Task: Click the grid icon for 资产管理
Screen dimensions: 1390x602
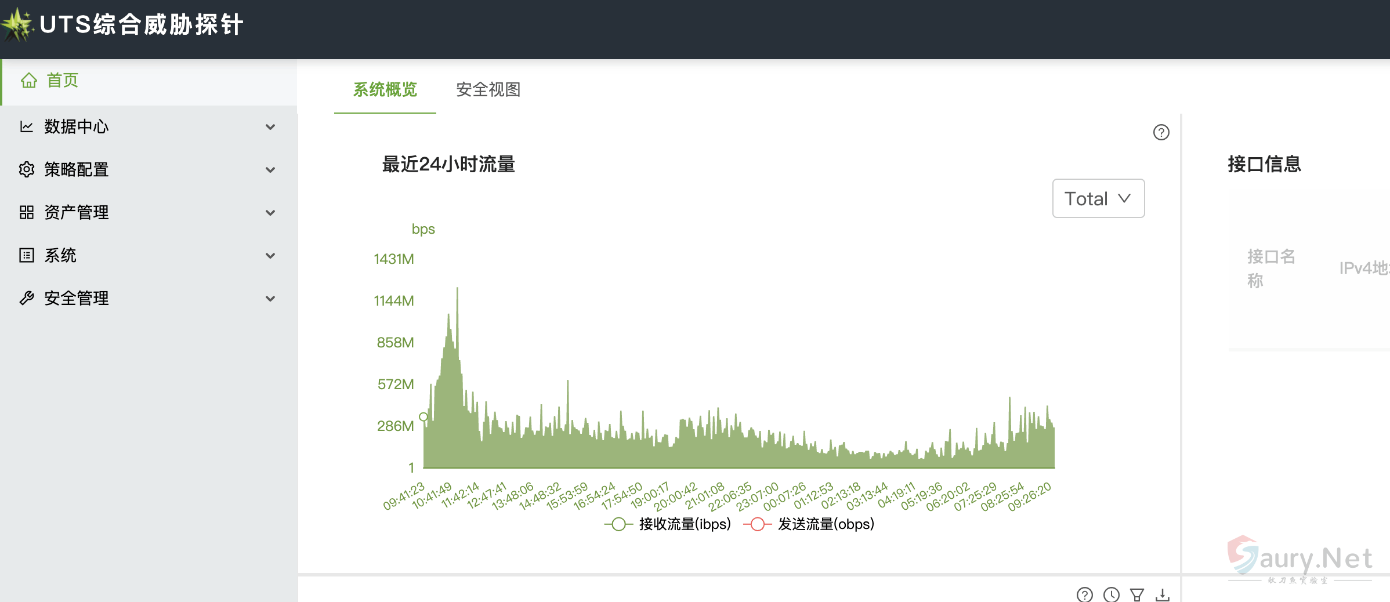Action: tap(27, 212)
